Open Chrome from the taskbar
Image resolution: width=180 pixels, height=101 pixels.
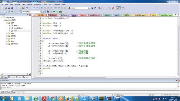tap(52, 98)
